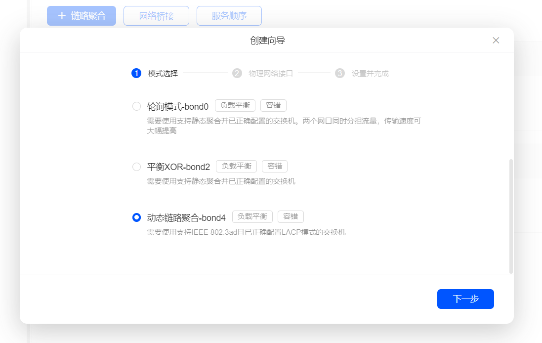This screenshot has height=343, width=542.
Task: Close the 创建向导 dialog
Action: tap(496, 41)
